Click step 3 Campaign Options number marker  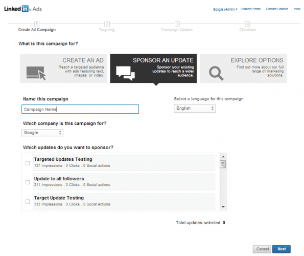click(177, 24)
